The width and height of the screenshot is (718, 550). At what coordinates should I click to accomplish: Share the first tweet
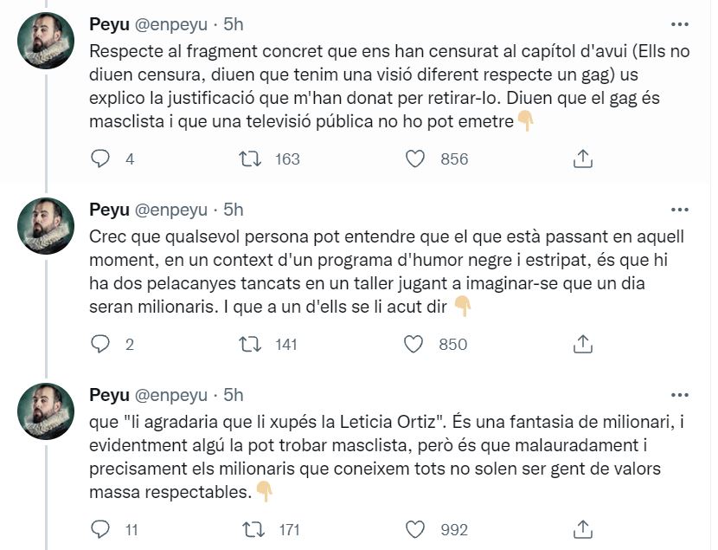[583, 159]
